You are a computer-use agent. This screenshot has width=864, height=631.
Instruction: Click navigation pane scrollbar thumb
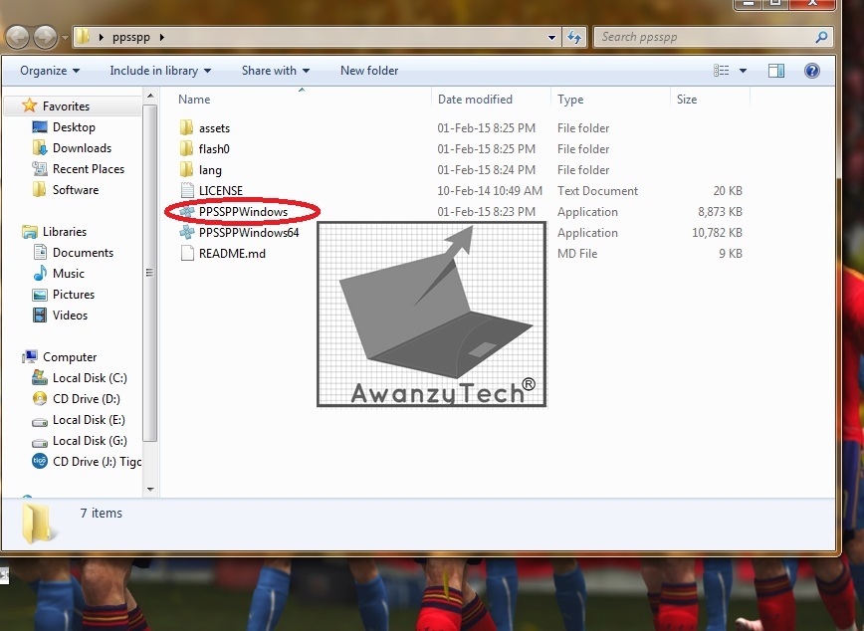coord(150,273)
